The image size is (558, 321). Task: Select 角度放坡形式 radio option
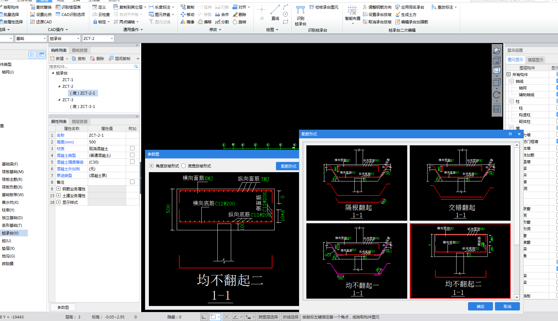click(151, 166)
